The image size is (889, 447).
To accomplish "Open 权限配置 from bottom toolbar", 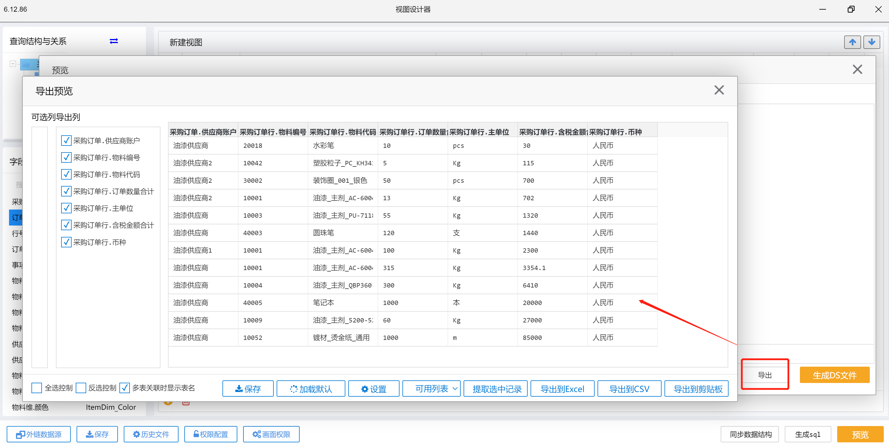I will coord(211,434).
